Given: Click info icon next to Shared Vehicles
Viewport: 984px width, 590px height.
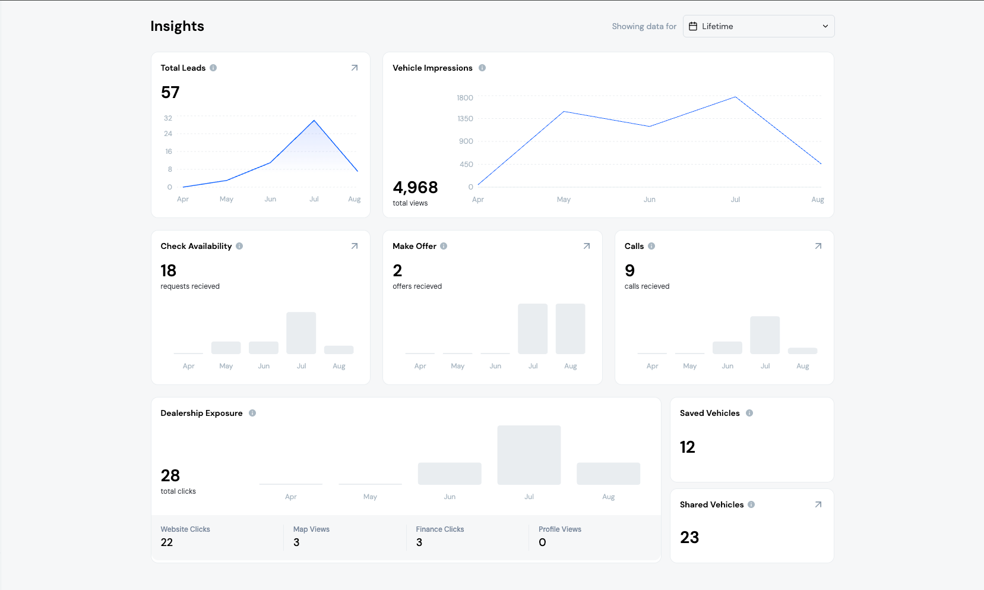Looking at the screenshot, I should 751,504.
